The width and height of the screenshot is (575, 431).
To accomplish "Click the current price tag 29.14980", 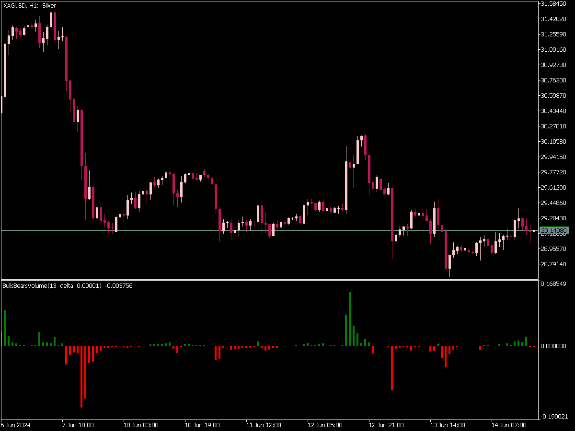I will coord(554,231).
